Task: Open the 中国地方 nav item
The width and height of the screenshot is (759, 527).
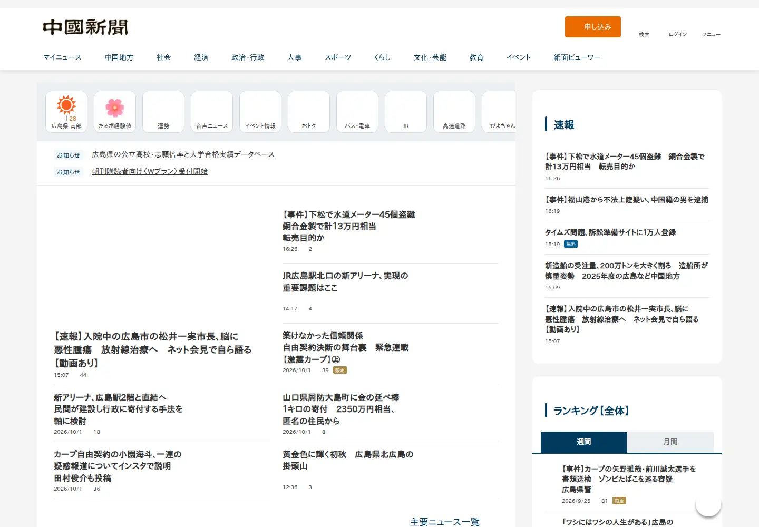Action: pyautogui.click(x=119, y=57)
